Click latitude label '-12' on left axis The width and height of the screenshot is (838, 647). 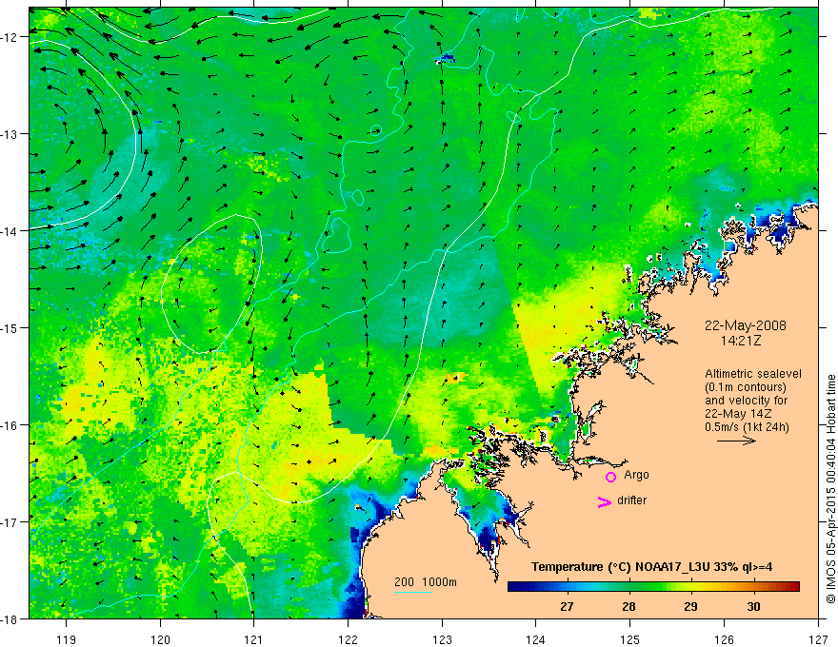10,37
